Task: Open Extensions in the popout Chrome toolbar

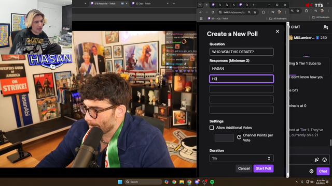Action: click(264, 12)
